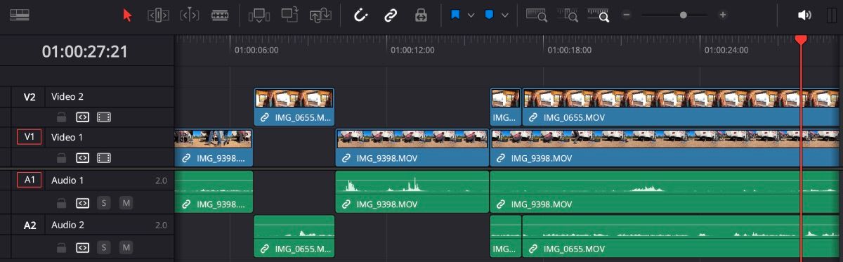This screenshot has height=262, width=843.
Task: Toggle the lock on Video 2 track
Action: 62,117
